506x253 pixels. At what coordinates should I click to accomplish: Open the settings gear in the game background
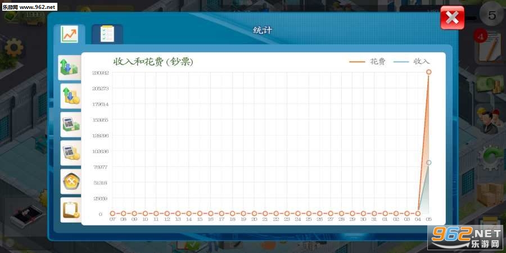coord(14,48)
